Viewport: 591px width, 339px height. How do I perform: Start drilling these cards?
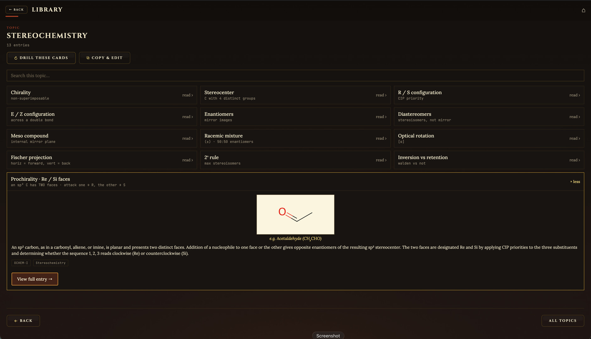point(41,58)
